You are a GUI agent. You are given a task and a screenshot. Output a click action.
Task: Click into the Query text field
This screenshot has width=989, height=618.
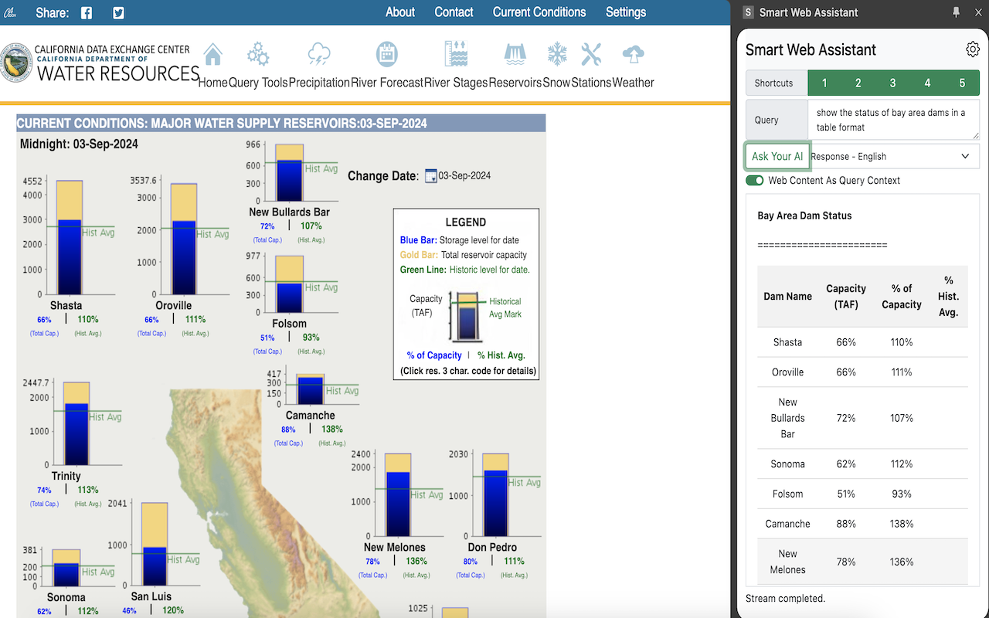tap(893, 120)
